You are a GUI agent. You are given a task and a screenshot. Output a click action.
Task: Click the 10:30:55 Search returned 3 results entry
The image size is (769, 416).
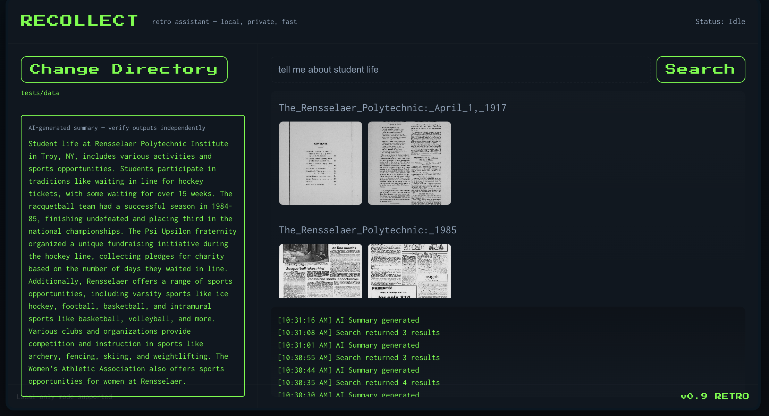pyautogui.click(x=358, y=358)
